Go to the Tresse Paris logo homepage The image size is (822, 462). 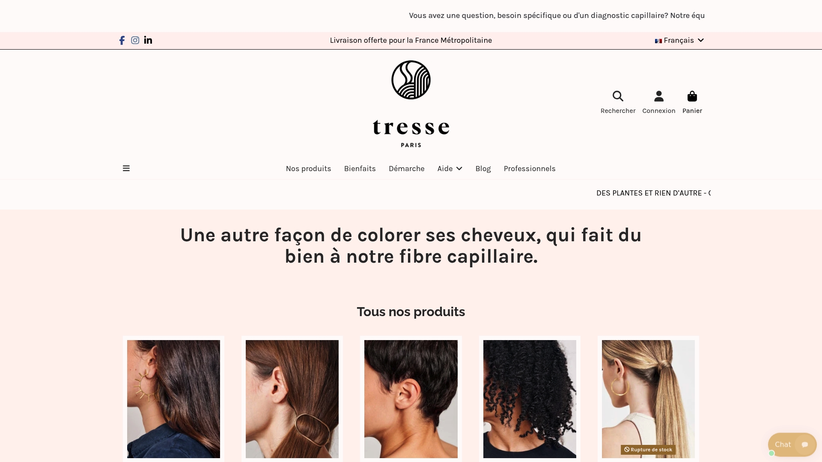(x=411, y=104)
